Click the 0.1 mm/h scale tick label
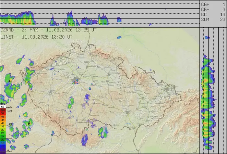Screen dimensions: 227x154 click(9, 150)
